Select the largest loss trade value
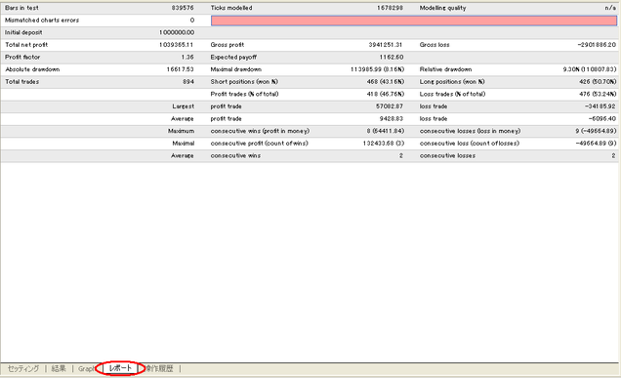This screenshot has width=621, height=378. click(600, 106)
